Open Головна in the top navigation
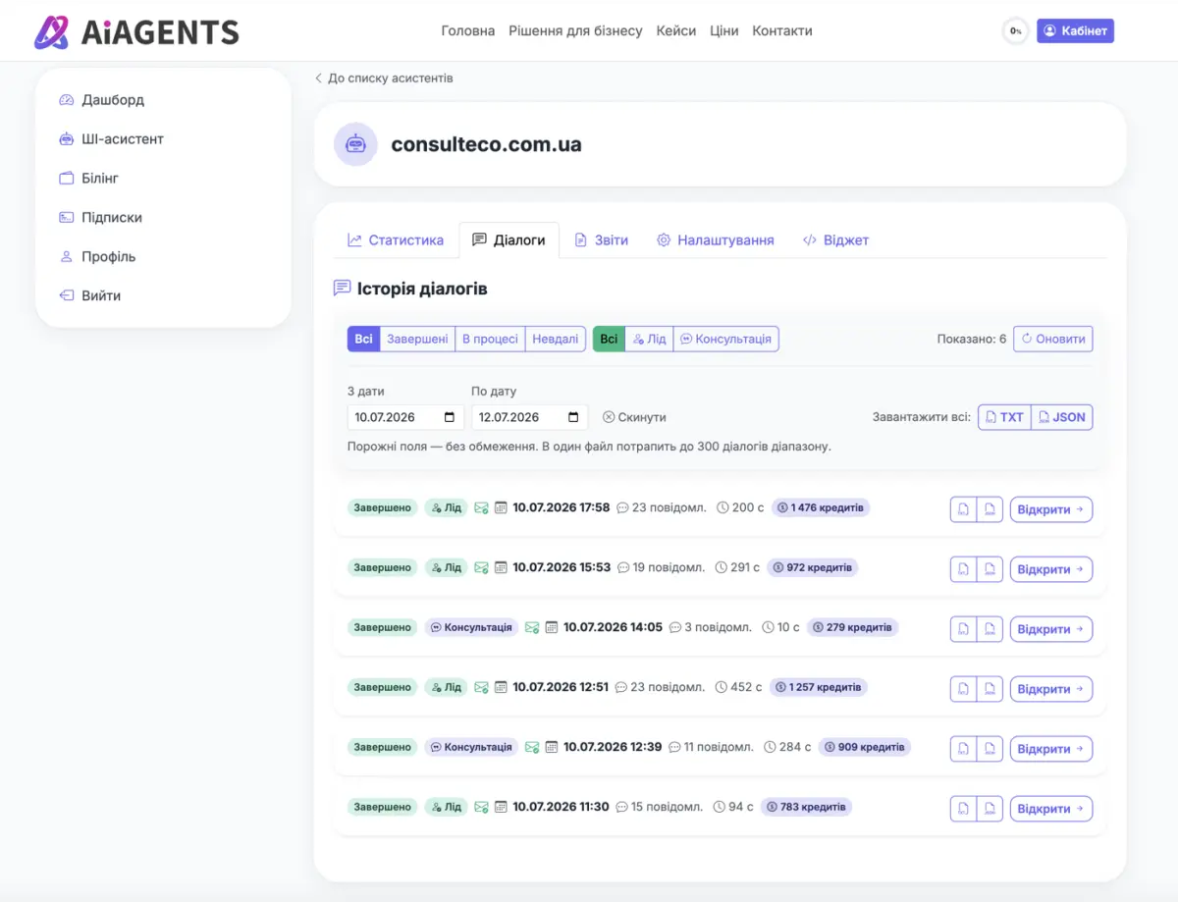The image size is (1178, 902). 468,31
